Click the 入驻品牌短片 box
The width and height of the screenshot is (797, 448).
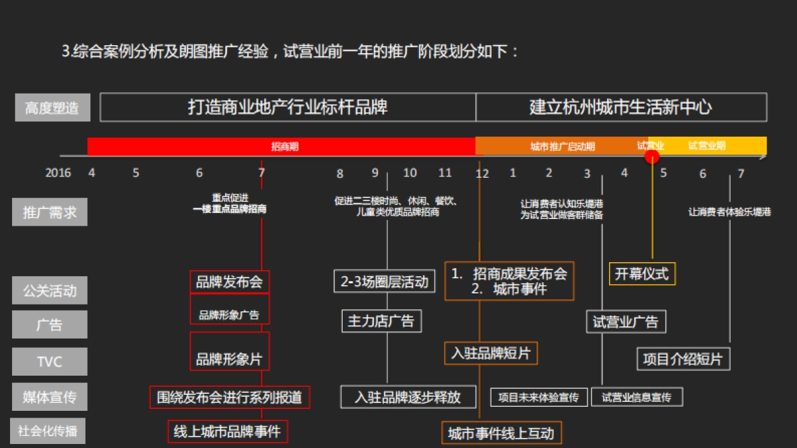[x=491, y=353]
